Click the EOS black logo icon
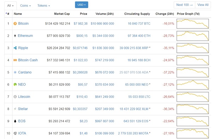 coord(15,121)
